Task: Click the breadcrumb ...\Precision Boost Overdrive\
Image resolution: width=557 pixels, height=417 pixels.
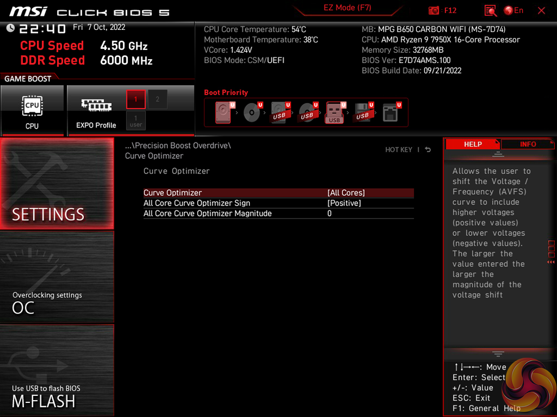Action: coord(178,145)
